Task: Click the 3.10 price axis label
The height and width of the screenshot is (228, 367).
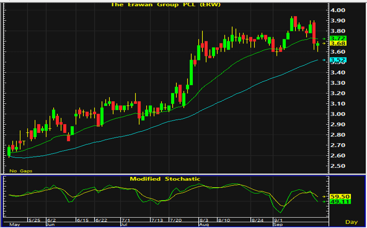Action: [338, 104]
